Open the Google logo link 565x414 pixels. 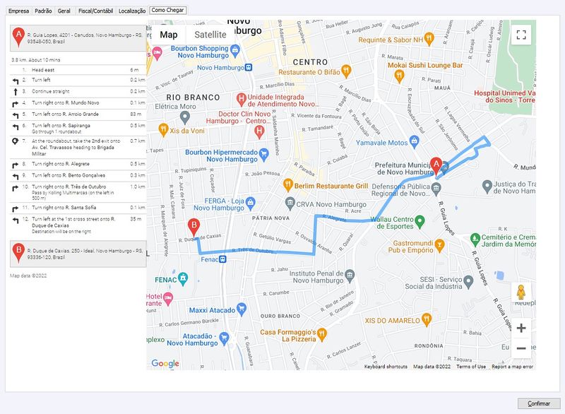pos(165,363)
